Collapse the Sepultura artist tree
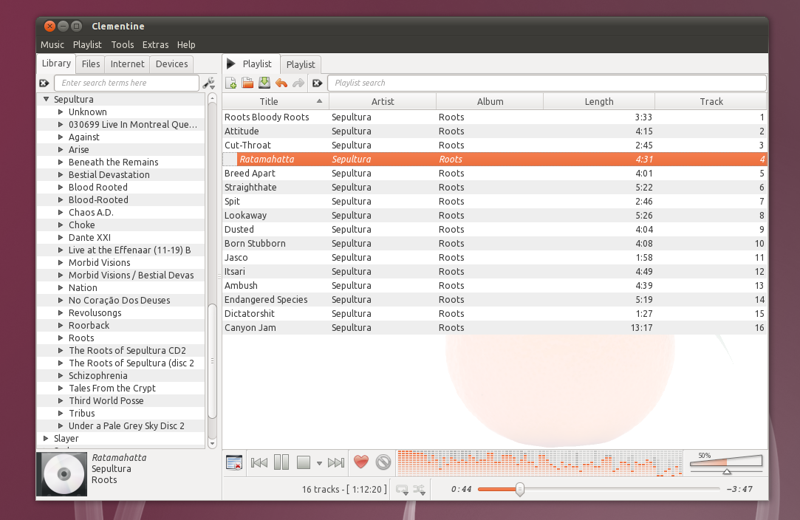This screenshot has height=520, width=800. 46,99
